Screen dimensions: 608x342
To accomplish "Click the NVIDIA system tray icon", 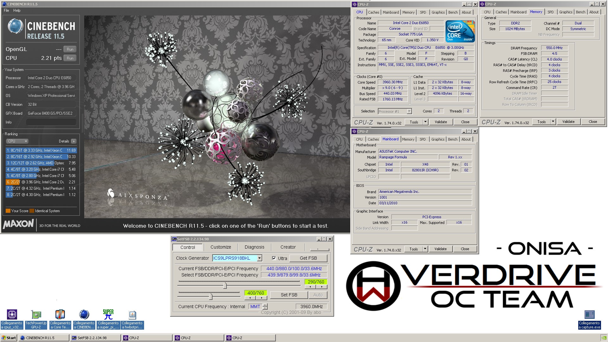I will coord(604,338).
